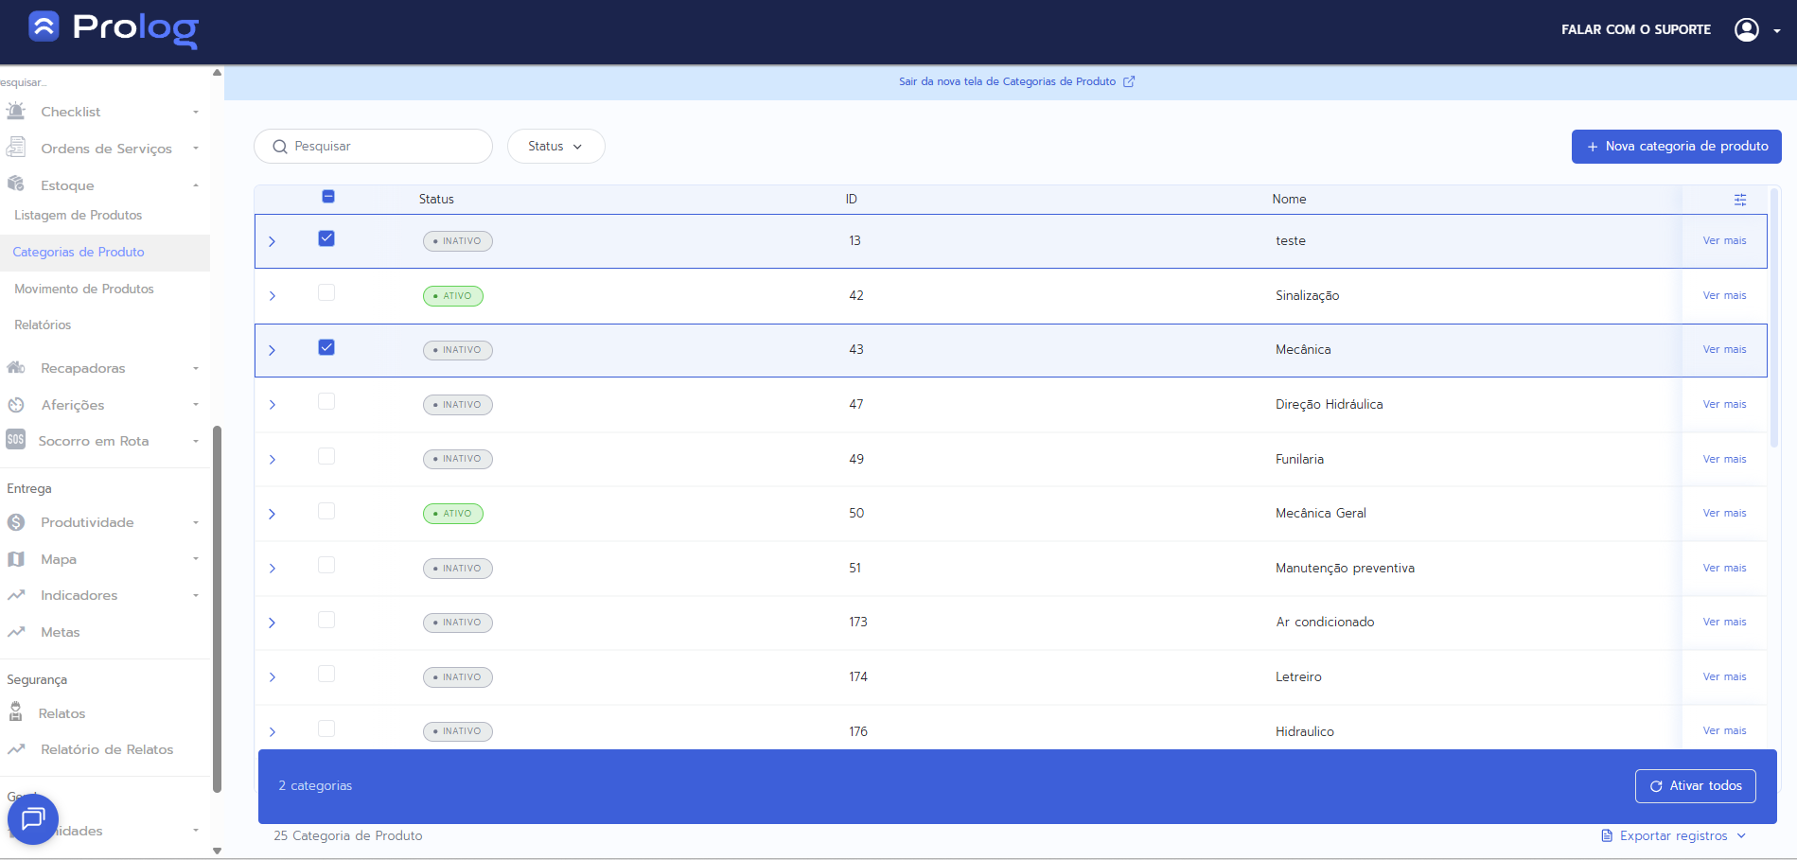Expand the Mecânica Geral row chevron
This screenshot has height=860, width=1797.
click(x=273, y=514)
